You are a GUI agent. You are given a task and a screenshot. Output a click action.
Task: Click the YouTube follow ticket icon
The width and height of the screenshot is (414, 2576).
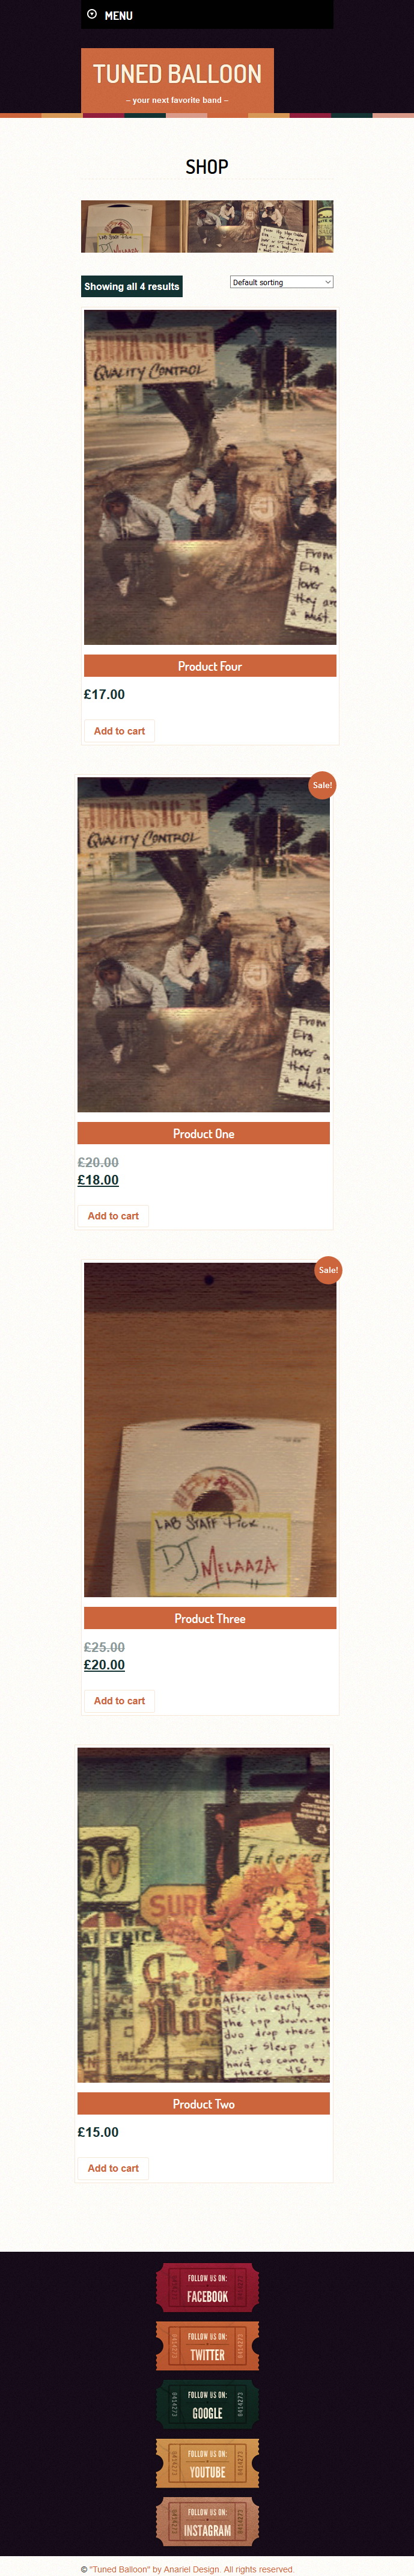tap(207, 2463)
